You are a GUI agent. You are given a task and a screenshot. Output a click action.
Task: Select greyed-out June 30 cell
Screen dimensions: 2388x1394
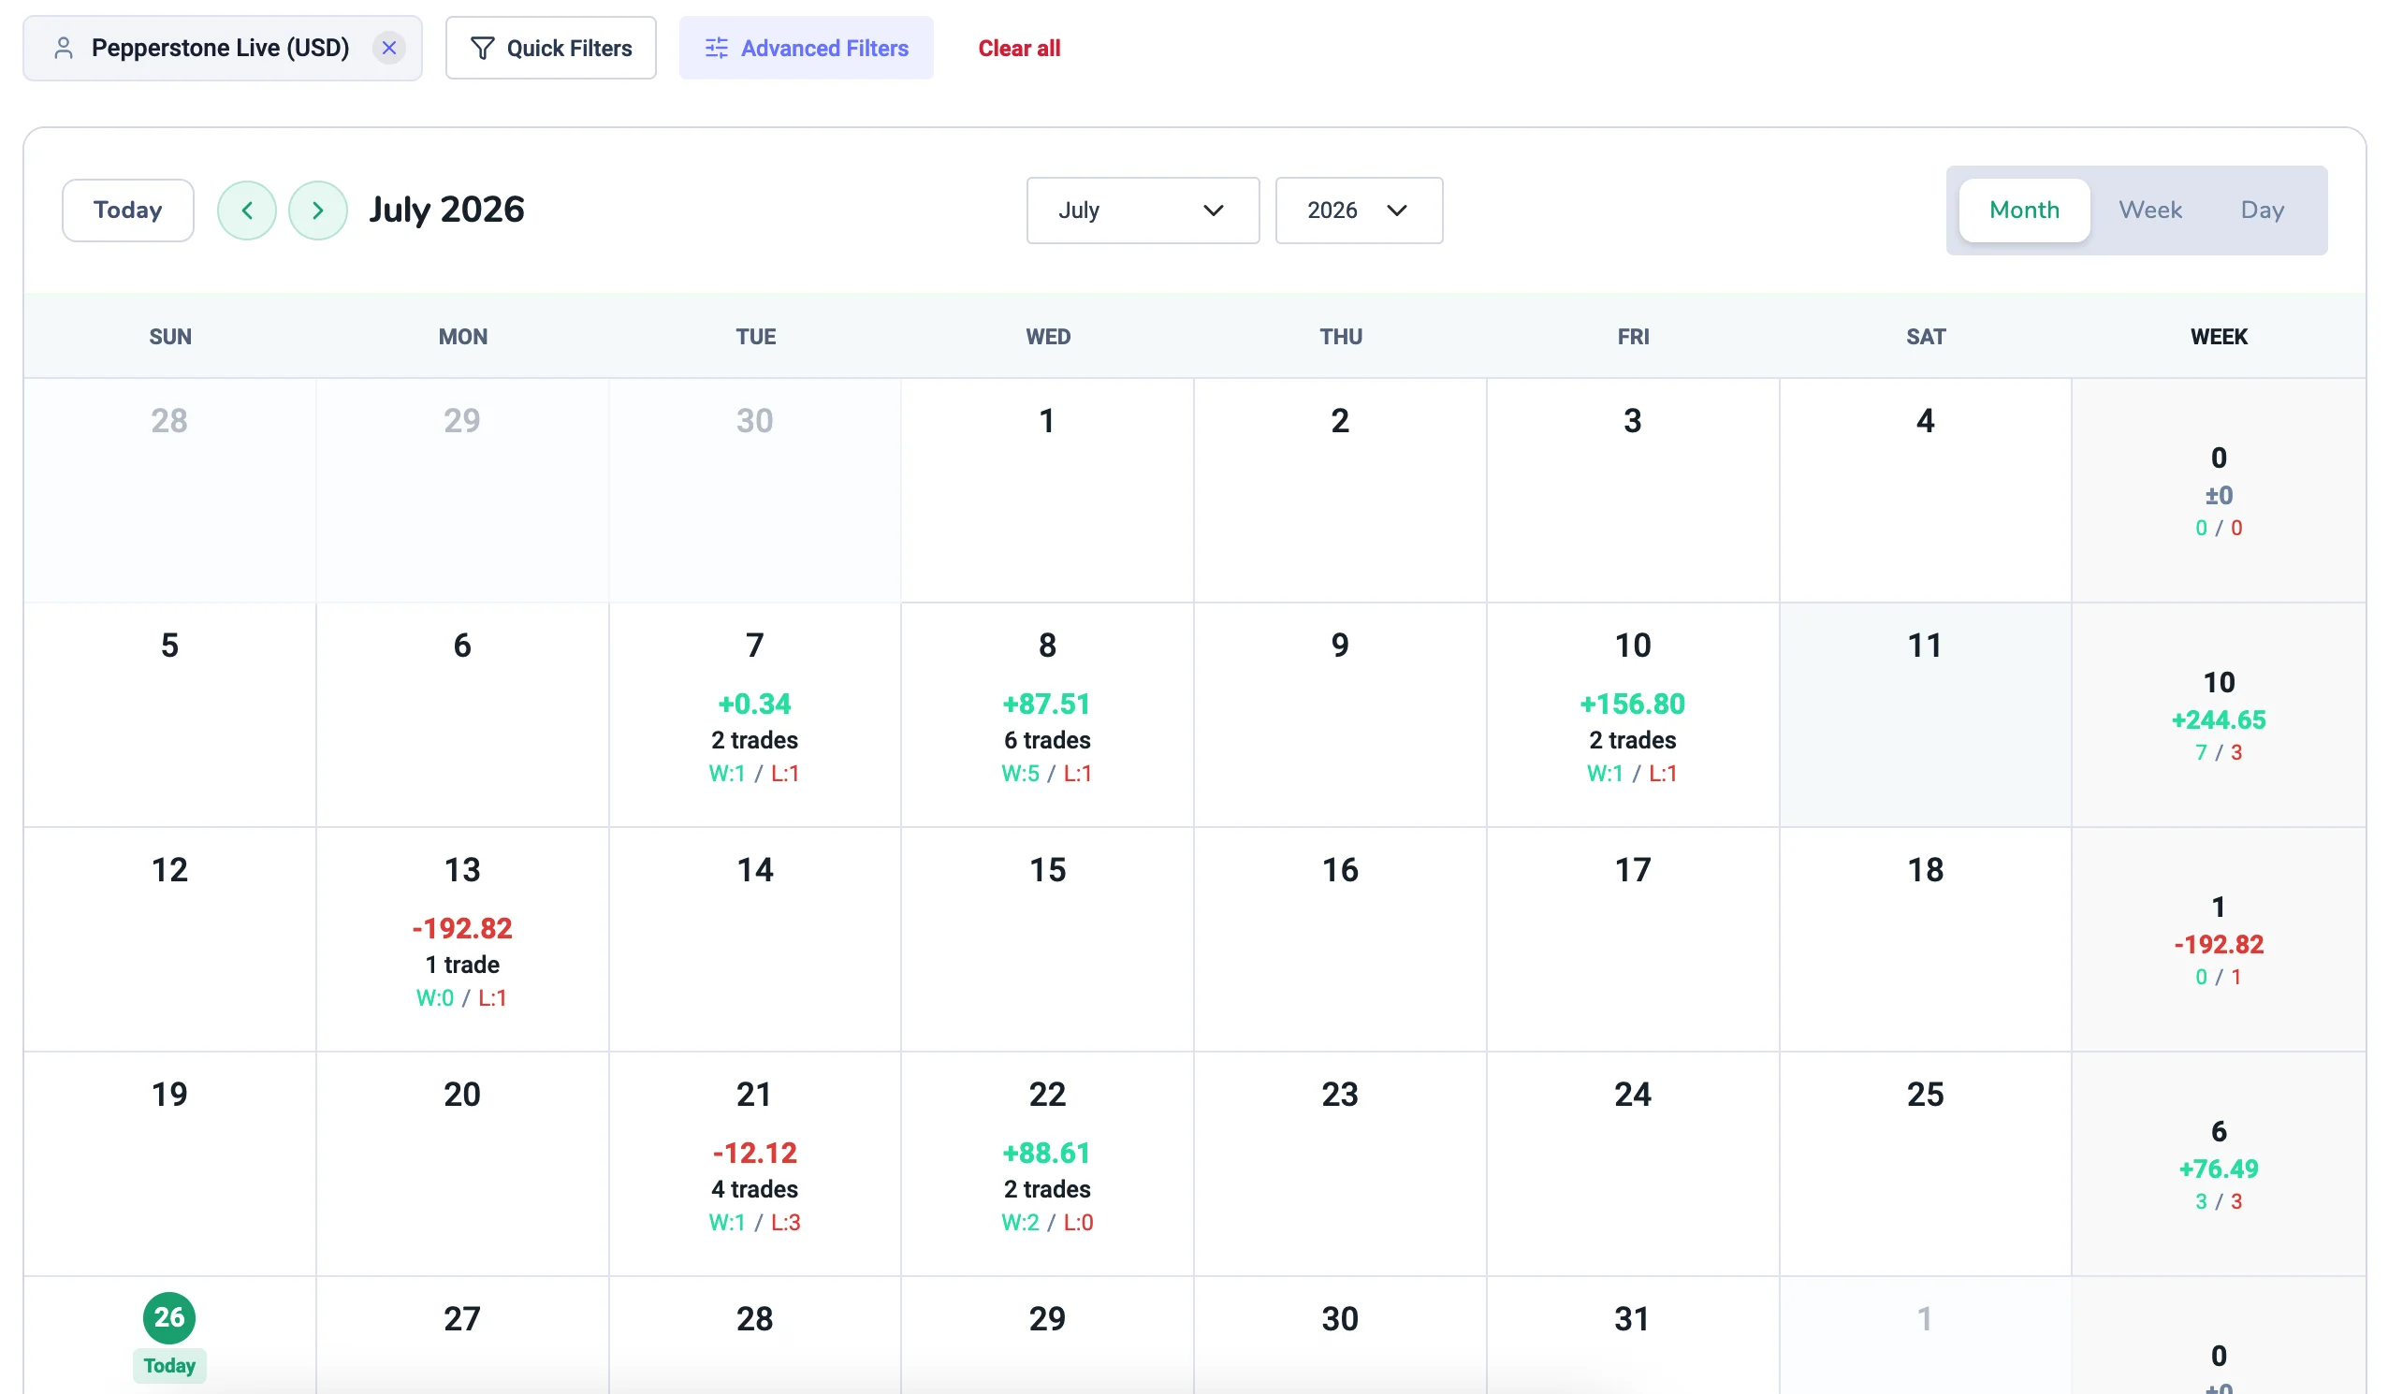click(754, 490)
